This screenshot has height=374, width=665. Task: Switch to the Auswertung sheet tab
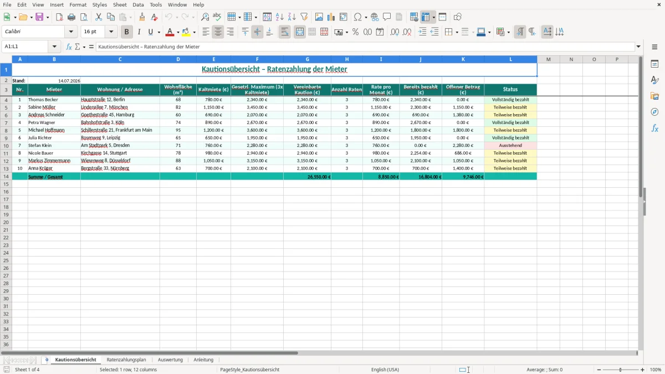click(x=170, y=360)
